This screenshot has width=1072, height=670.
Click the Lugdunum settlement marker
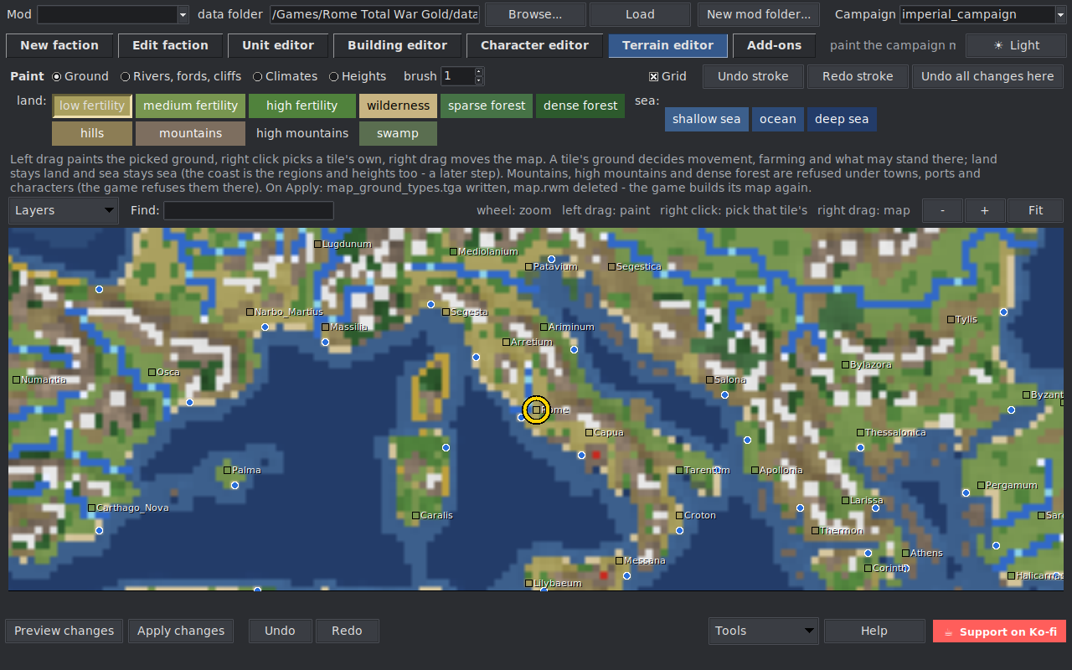point(317,244)
